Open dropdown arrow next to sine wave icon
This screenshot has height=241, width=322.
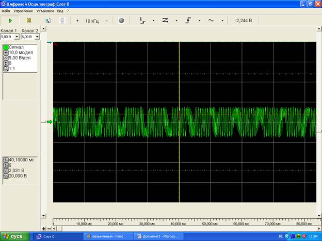[222, 21]
